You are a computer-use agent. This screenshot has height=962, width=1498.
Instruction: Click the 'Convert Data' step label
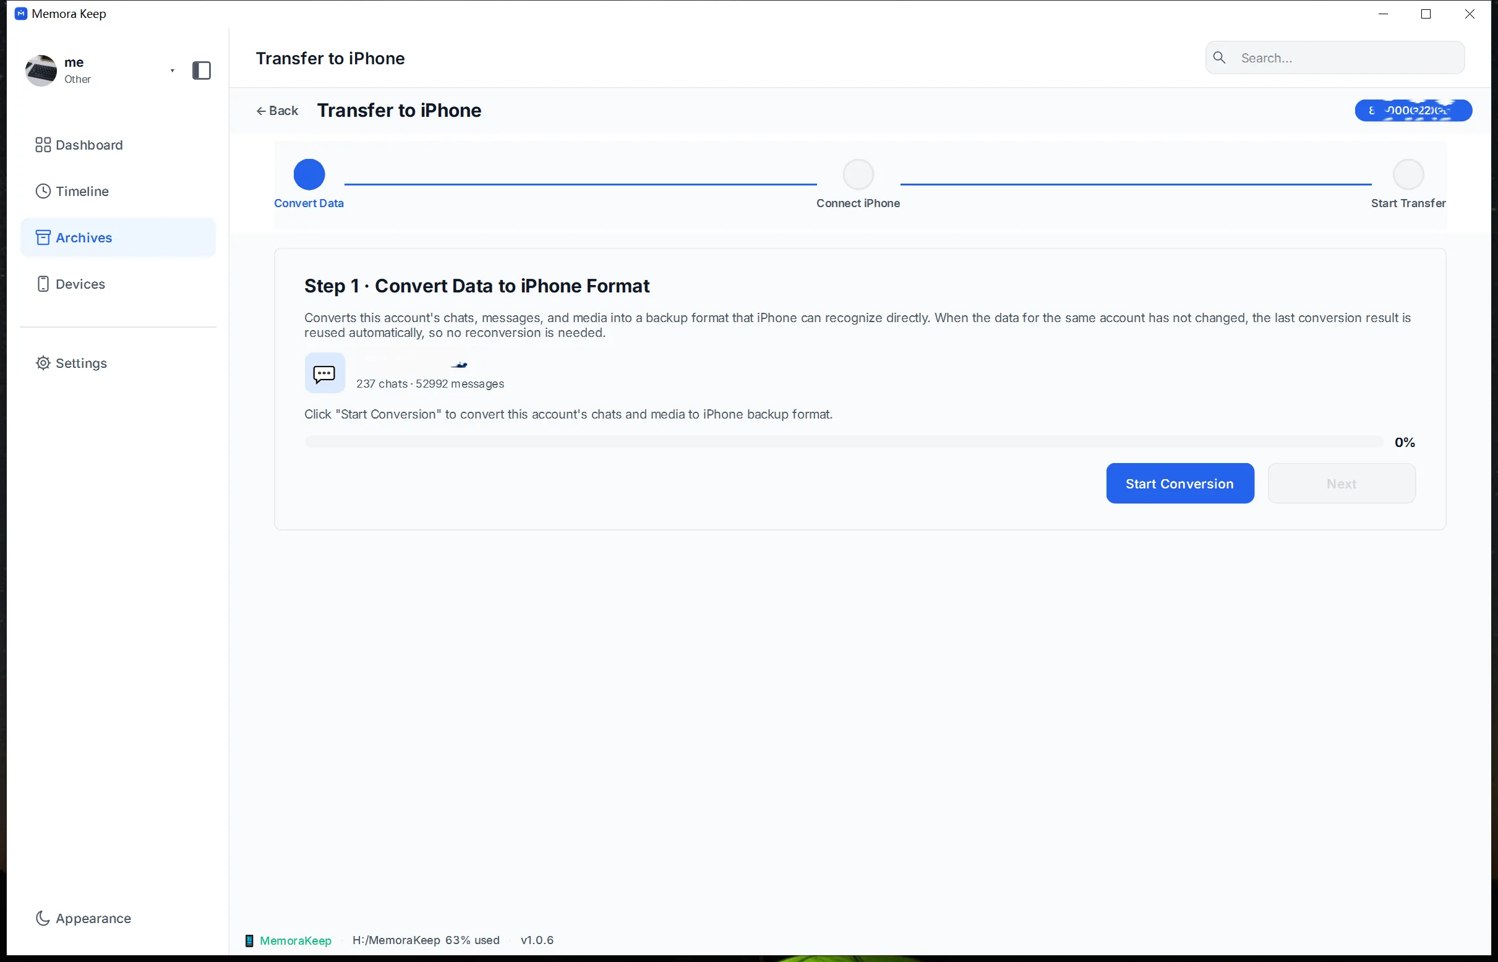[309, 203]
